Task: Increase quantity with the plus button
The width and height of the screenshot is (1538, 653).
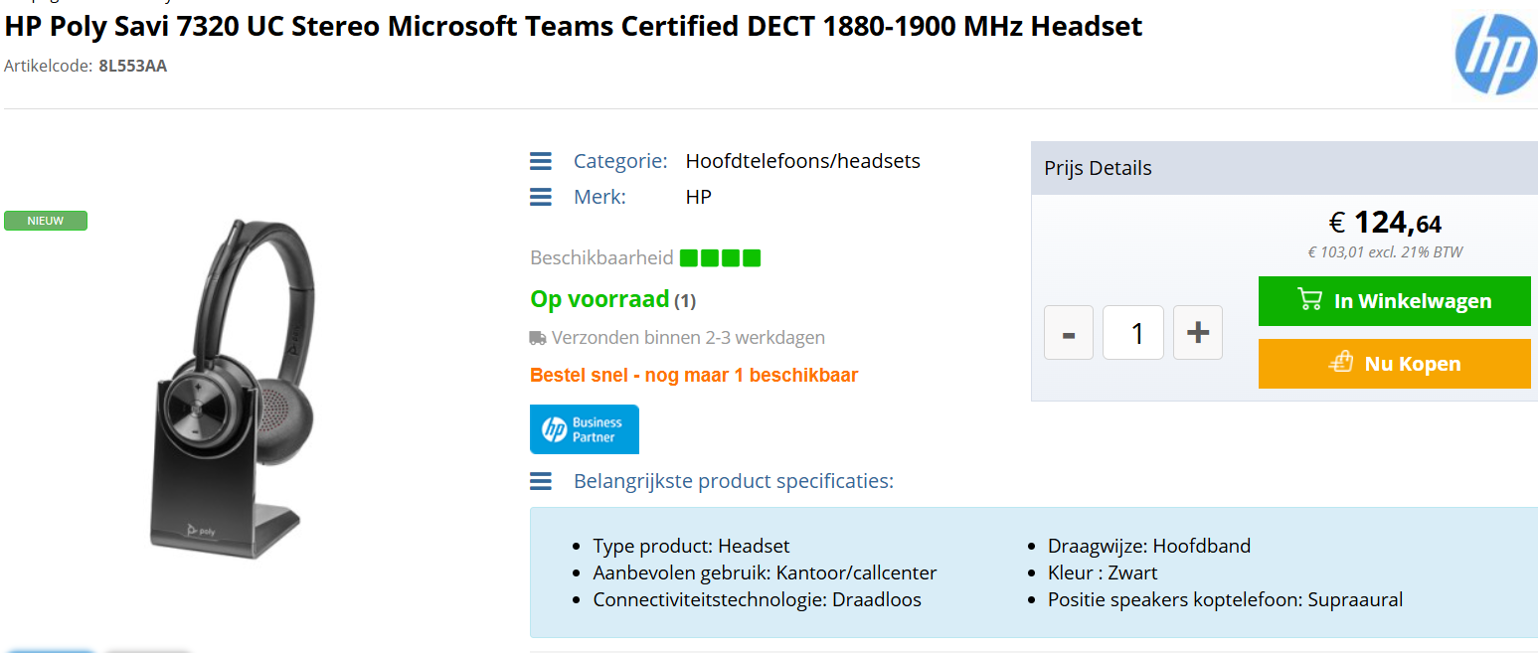Action: [x=1198, y=333]
